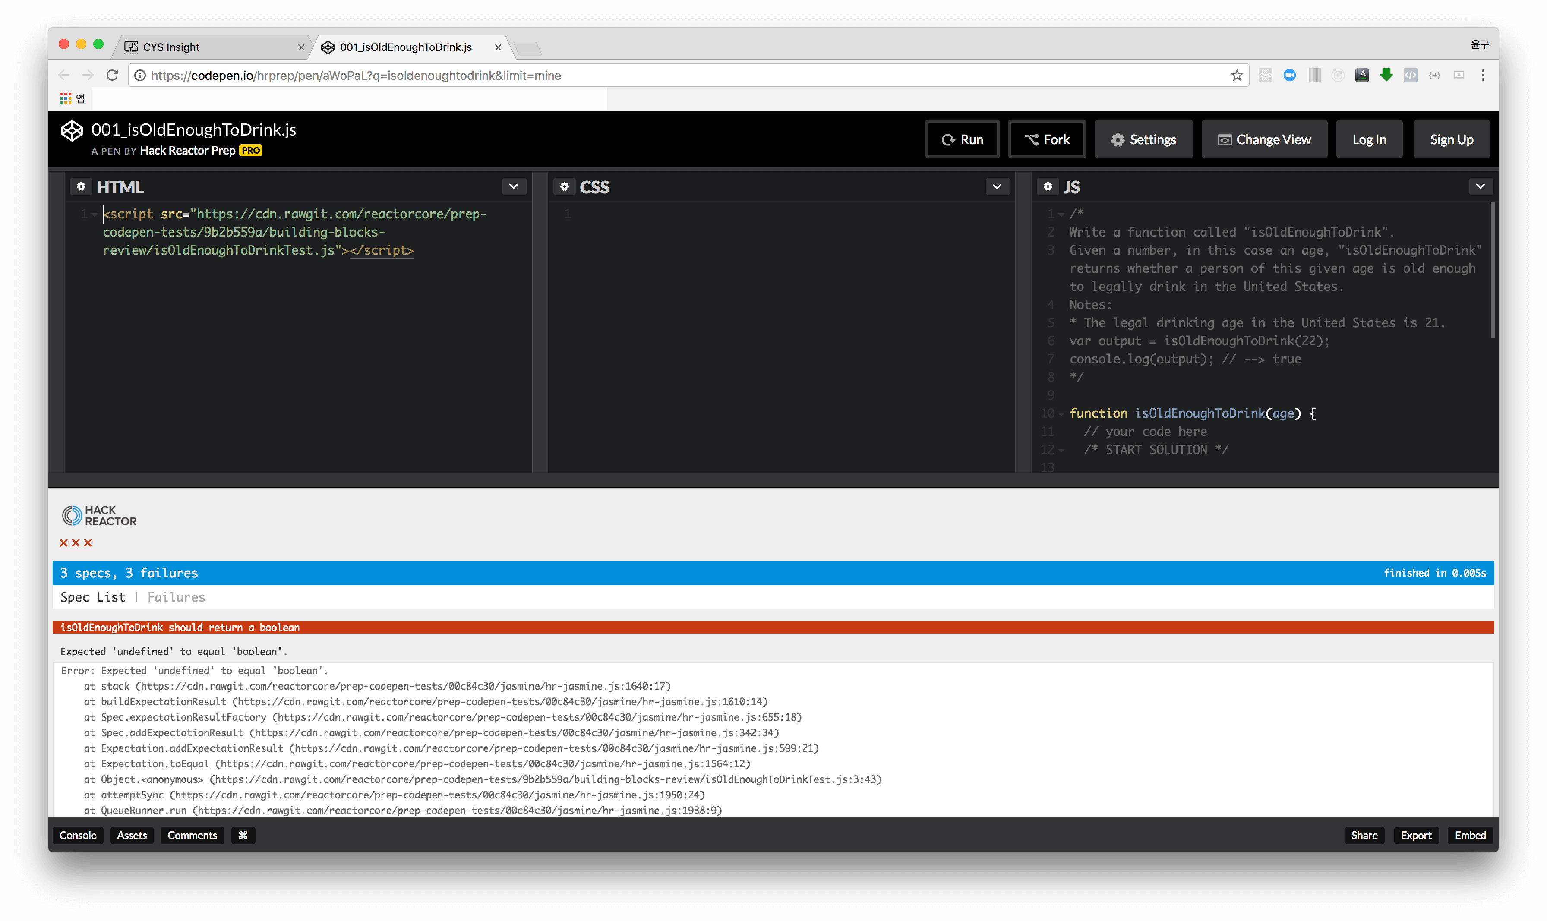The image size is (1547, 921).
Task: View site information icon in address bar
Action: pos(140,76)
